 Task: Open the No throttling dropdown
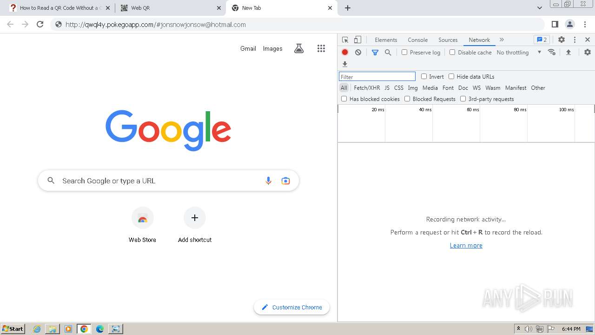[x=519, y=53]
